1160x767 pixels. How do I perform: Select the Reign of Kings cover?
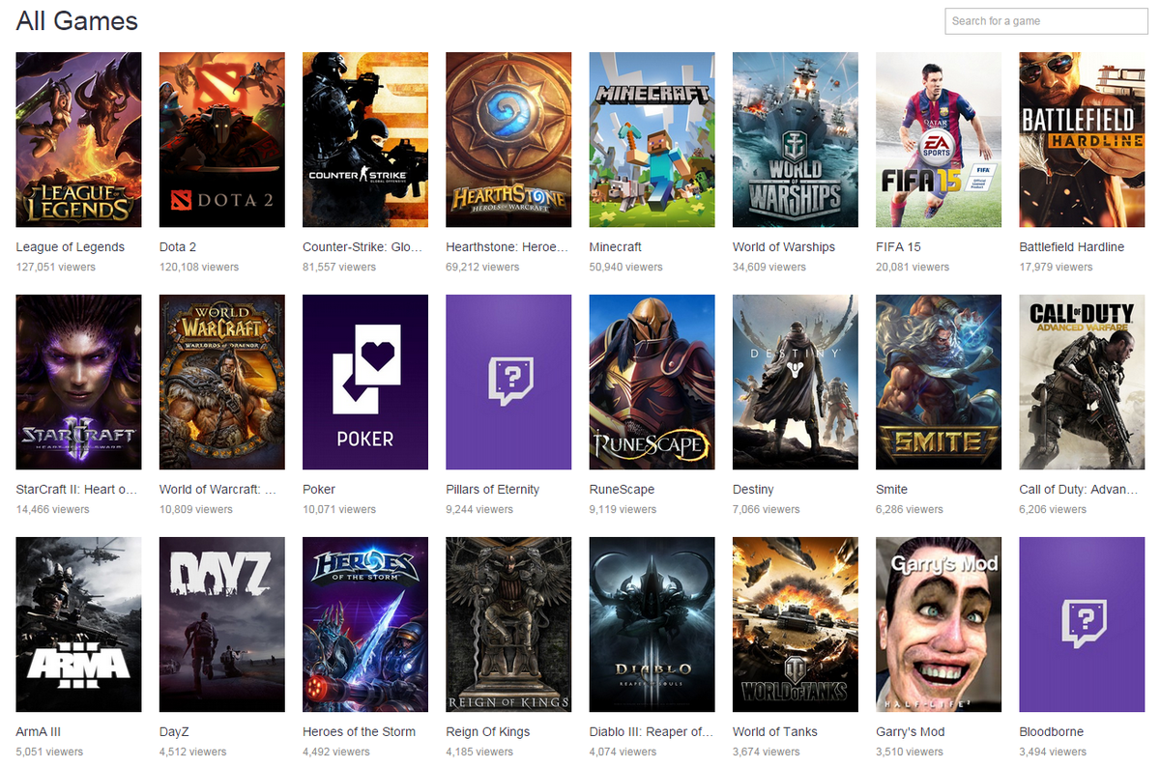click(x=508, y=625)
